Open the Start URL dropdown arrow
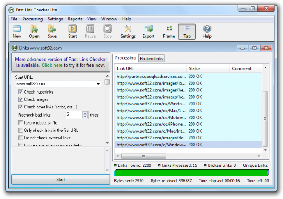 (x=98, y=84)
